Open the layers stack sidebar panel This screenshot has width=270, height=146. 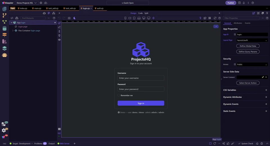click(x=4, y=48)
